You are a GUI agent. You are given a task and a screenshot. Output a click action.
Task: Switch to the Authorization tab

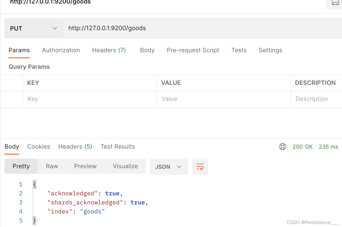[61, 50]
